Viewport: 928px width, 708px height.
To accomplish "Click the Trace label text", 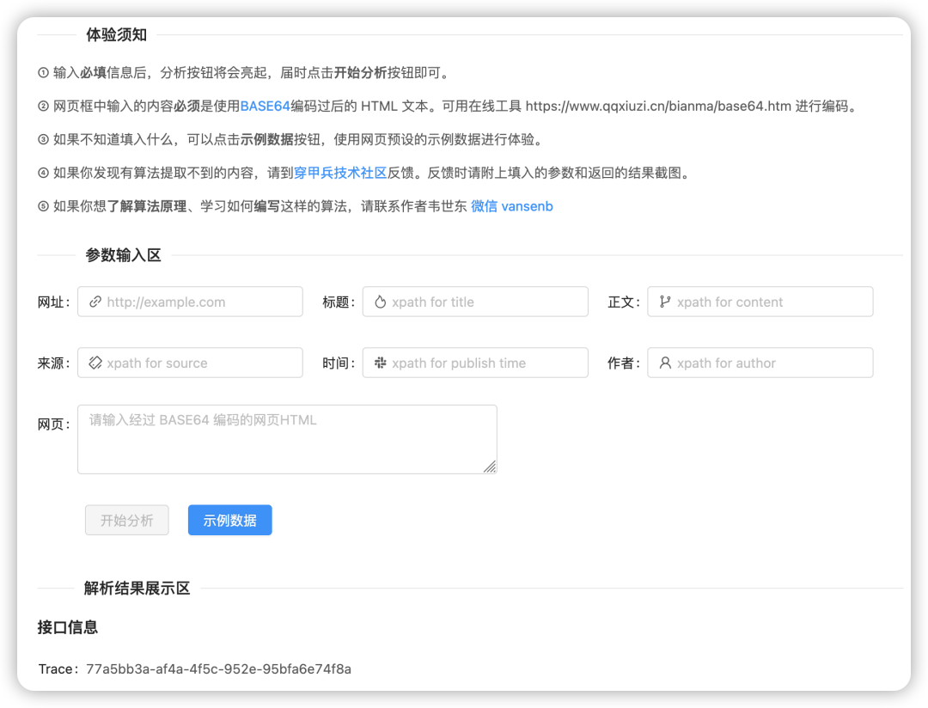I will coord(58,669).
